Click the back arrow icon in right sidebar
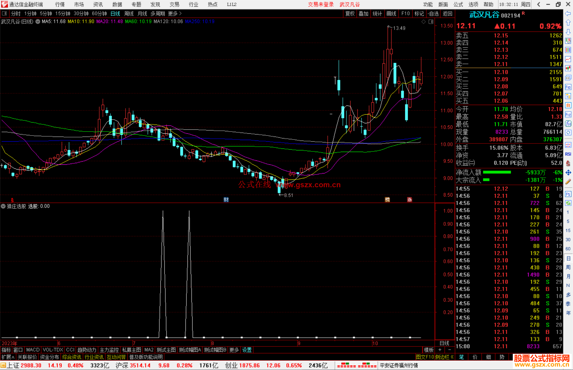The height and width of the screenshot is (370, 573). 568,14
